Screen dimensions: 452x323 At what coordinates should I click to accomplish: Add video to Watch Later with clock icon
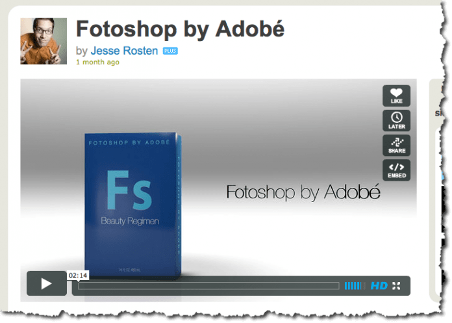[x=396, y=121]
